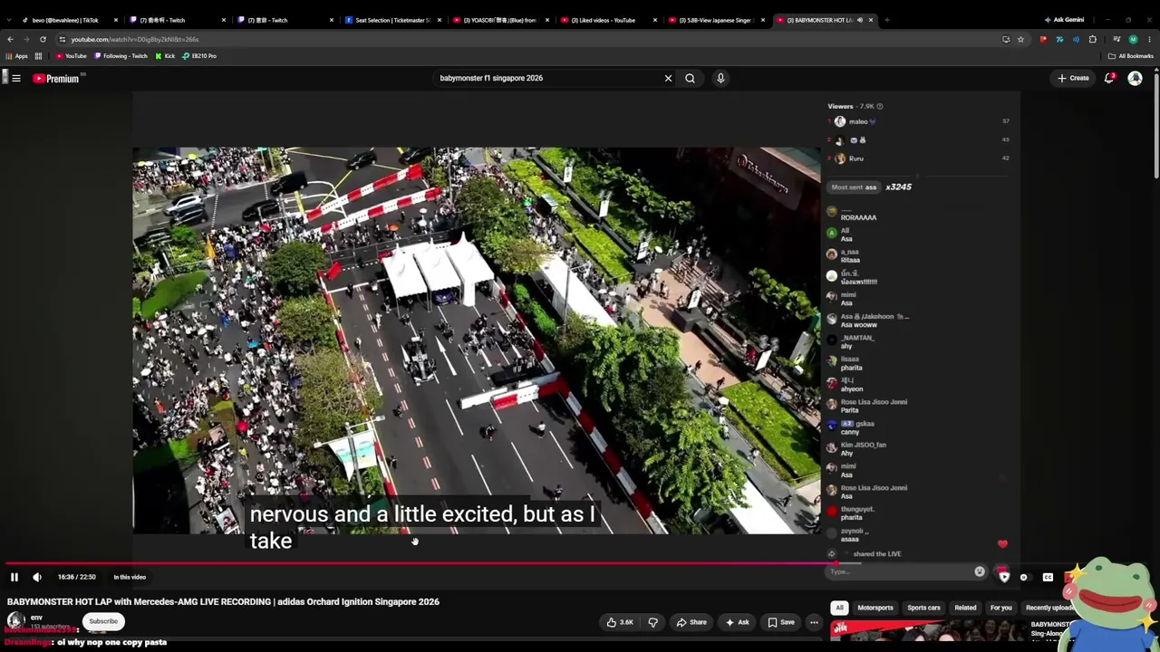Open the env channel avatar
This screenshot has height=652, width=1160.
(15, 620)
